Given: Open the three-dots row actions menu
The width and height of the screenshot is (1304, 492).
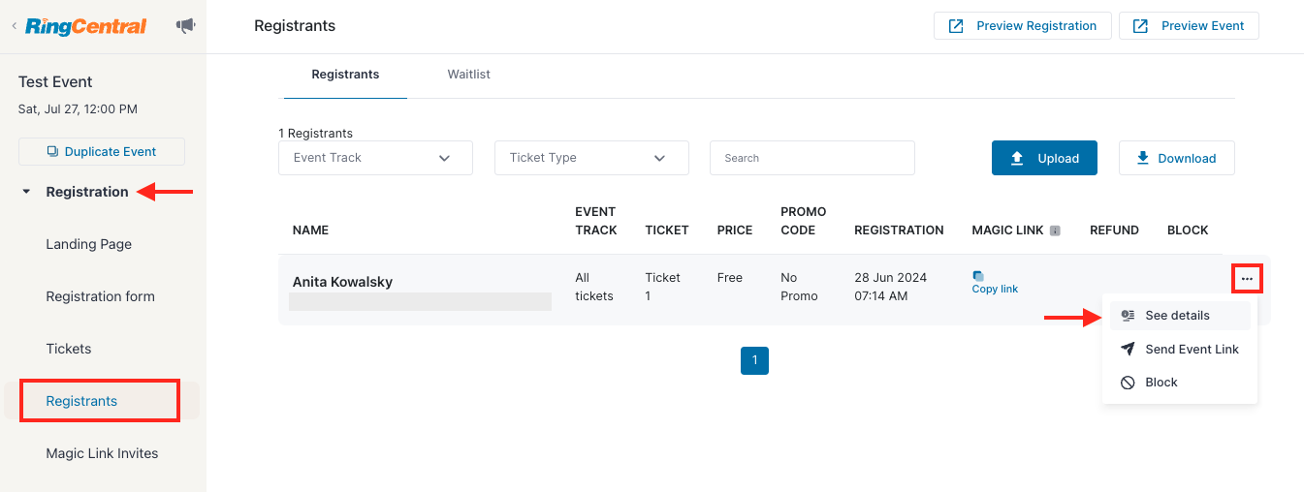Looking at the screenshot, I should [1247, 279].
